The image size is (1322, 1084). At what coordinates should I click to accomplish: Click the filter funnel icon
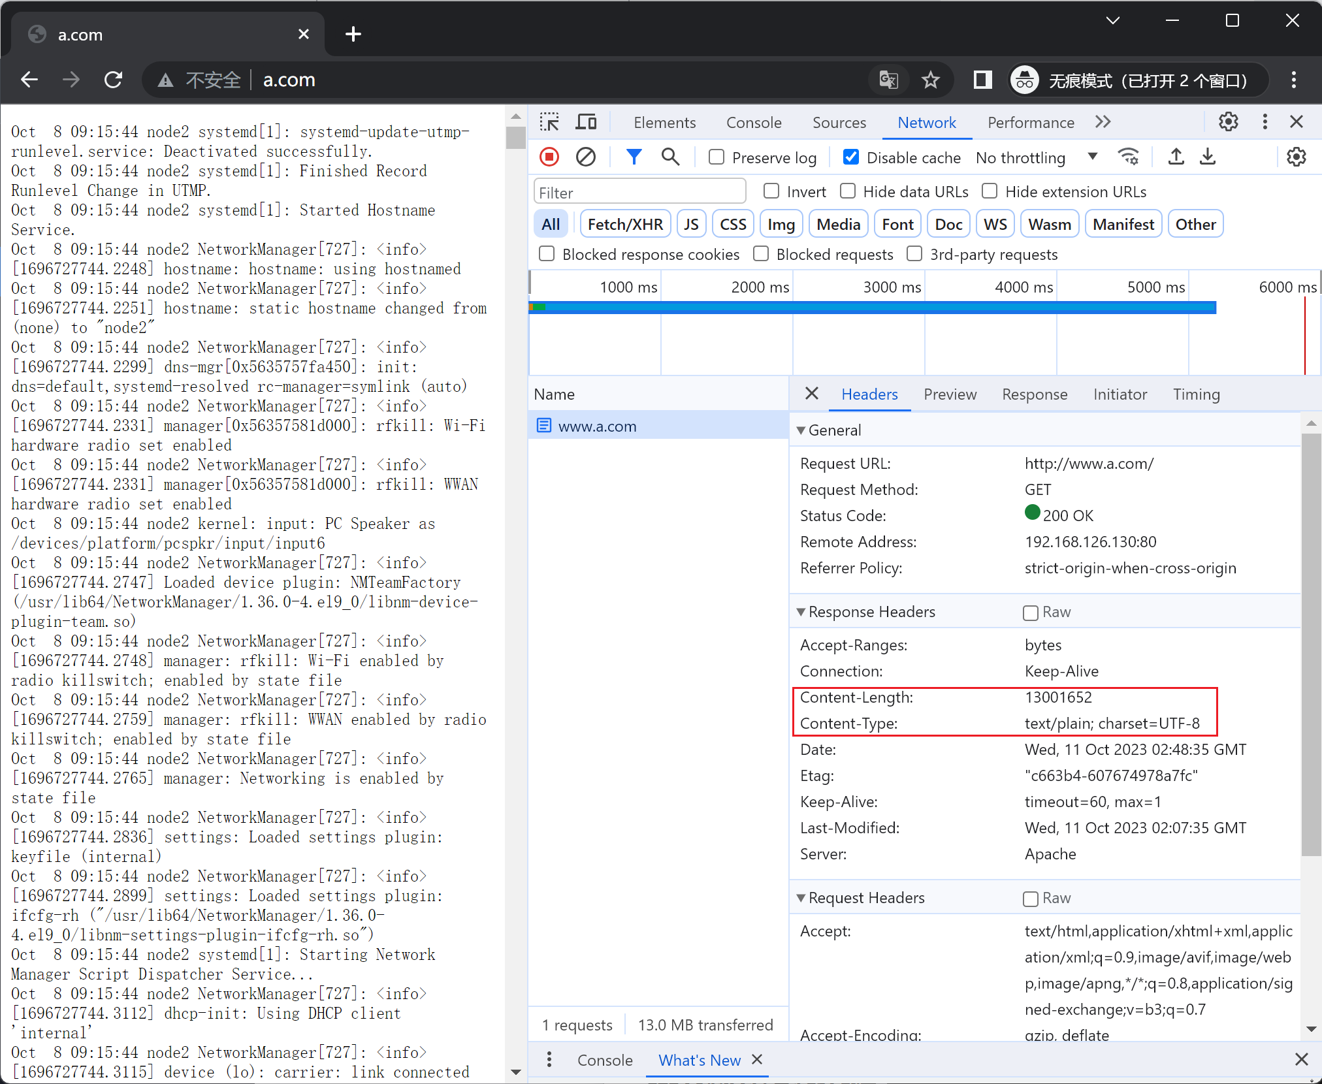[x=634, y=158]
